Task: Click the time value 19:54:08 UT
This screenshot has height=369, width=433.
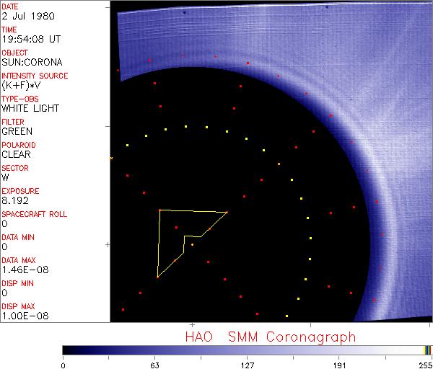Action: 30,39
